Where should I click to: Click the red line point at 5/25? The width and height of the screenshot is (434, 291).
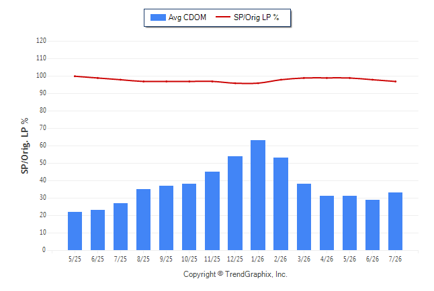(x=75, y=76)
